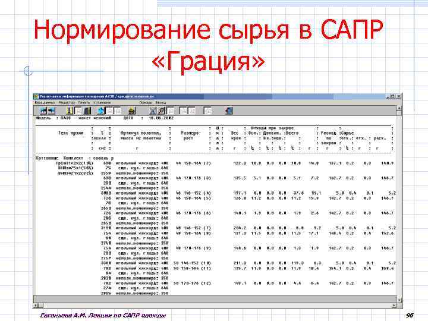Click the second blue arrow toolbar icon
Viewport: 428px width, 321px height.
[51, 111]
